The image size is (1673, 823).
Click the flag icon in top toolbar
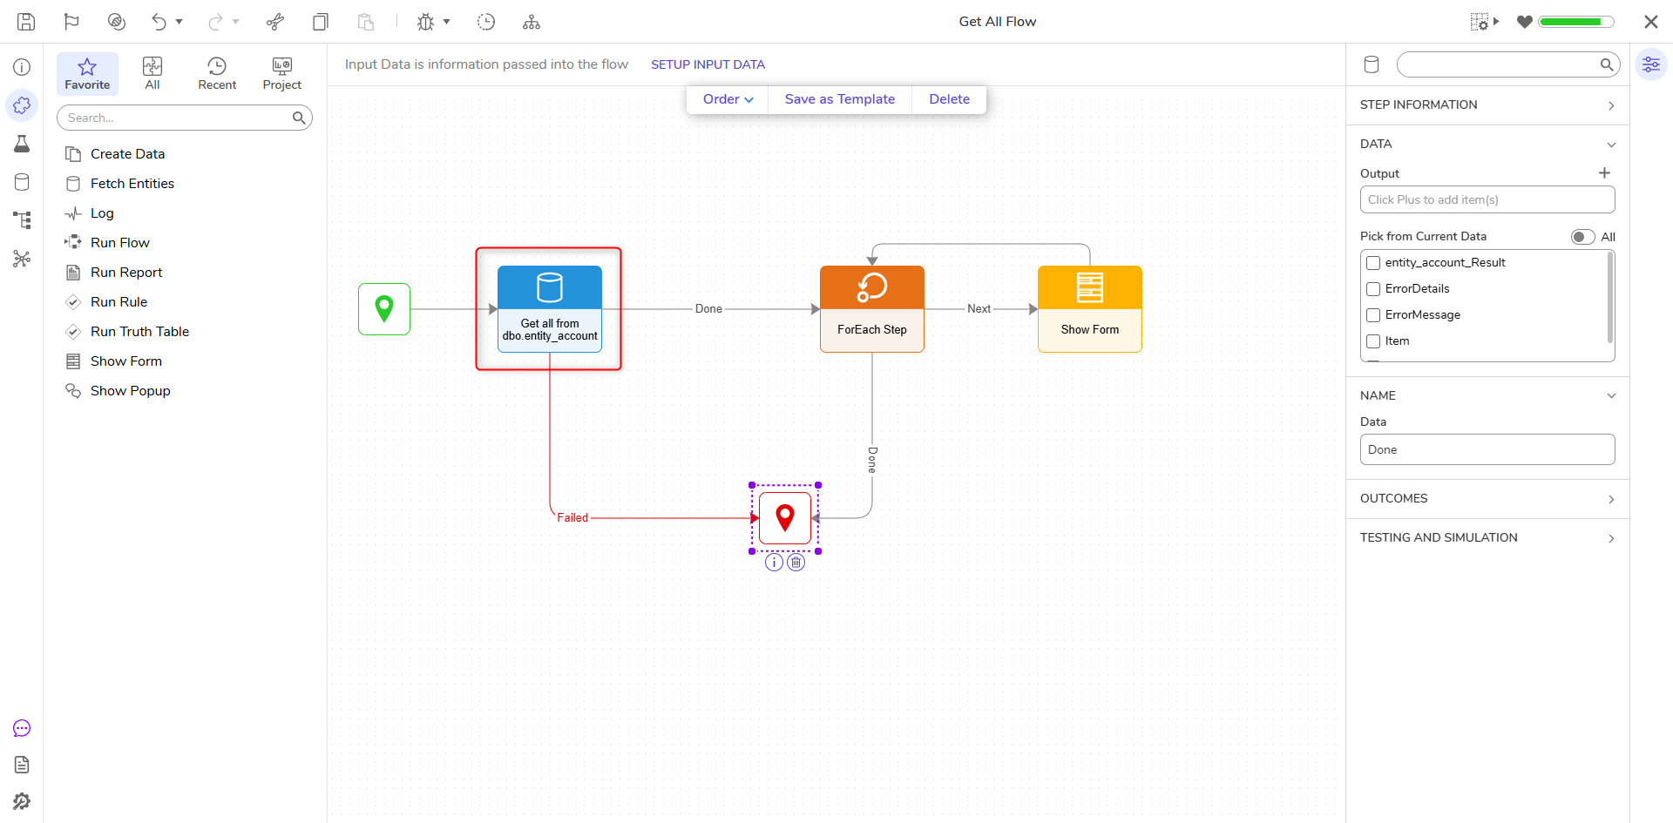(x=71, y=22)
